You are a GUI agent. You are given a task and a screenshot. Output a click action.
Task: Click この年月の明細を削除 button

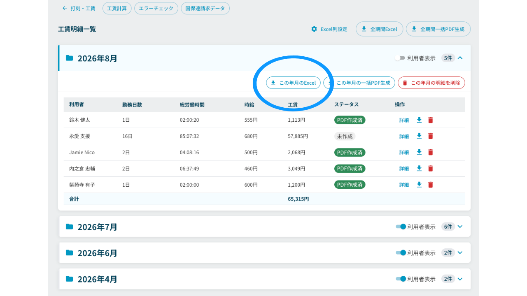(x=431, y=83)
